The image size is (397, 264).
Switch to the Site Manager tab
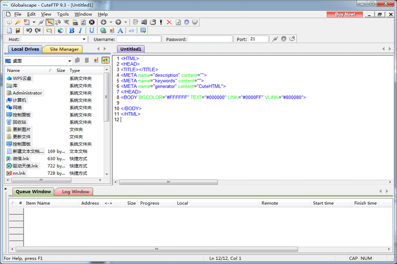click(64, 49)
